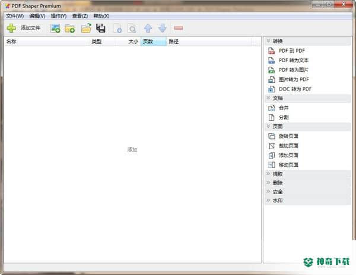Click the 裁切页面 crop icon

[272, 145]
